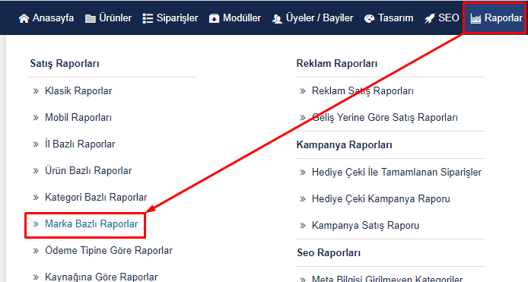This screenshot has width=528, height=282.
Task: Open the Siparişler menu
Action: 170,18
